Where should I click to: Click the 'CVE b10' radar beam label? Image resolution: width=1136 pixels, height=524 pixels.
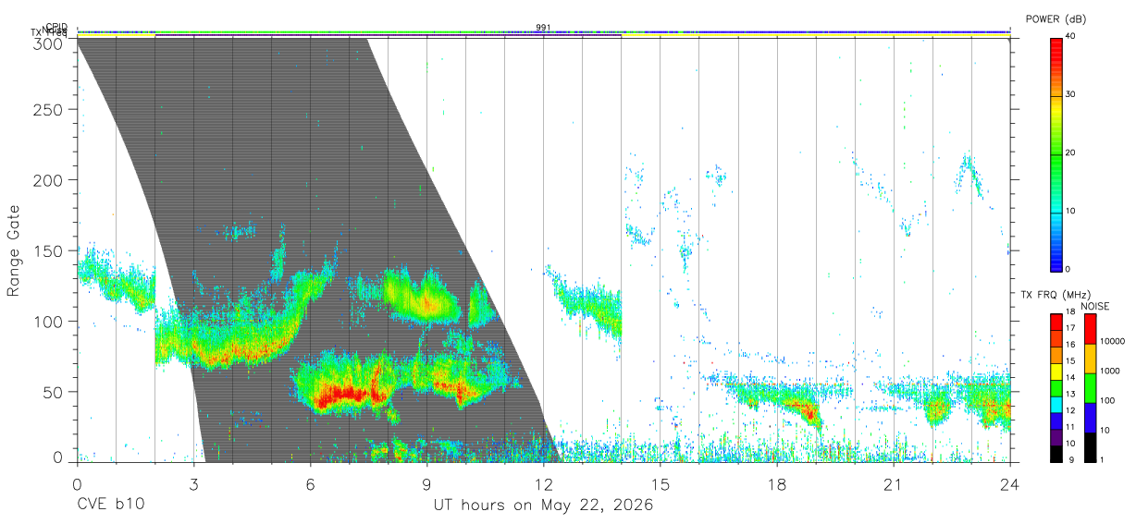coord(110,506)
